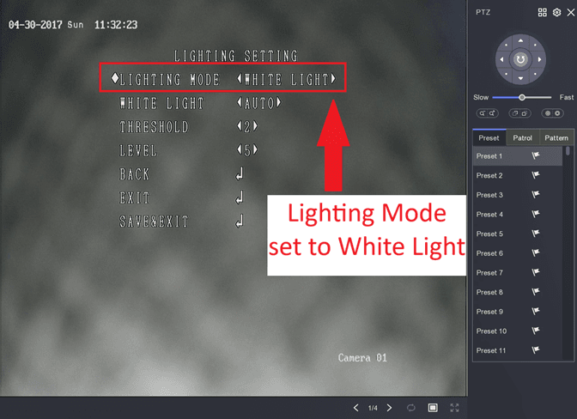Screen dimensions: 577x419
Task: Call Preset 3 using its flag icon
Action: point(536,194)
